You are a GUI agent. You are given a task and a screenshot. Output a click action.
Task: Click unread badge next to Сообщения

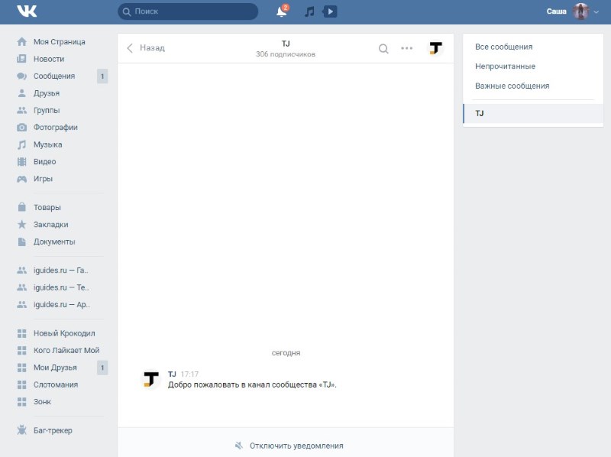click(x=102, y=76)
